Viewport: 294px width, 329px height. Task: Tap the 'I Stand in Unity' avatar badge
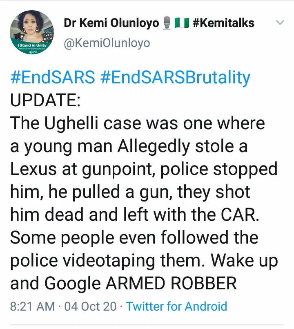point(32,47)
